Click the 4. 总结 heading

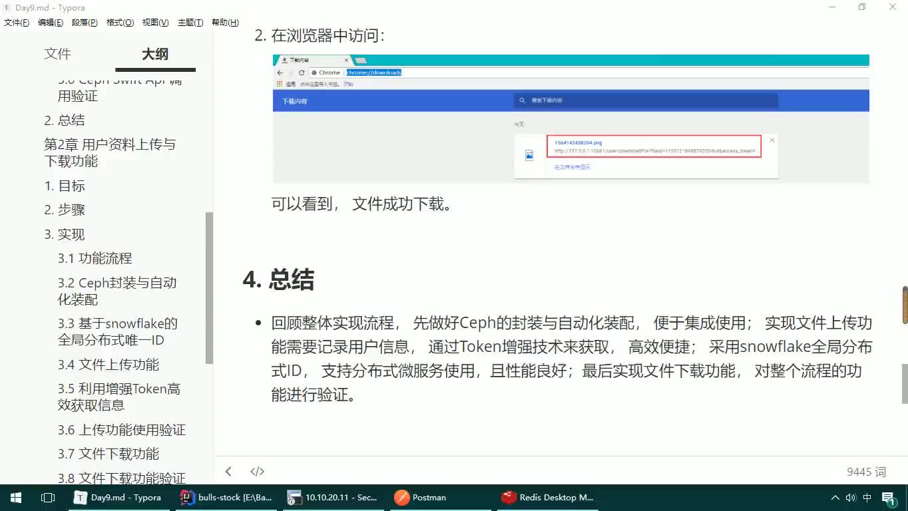pyautogui.click(x=278, y=280)
